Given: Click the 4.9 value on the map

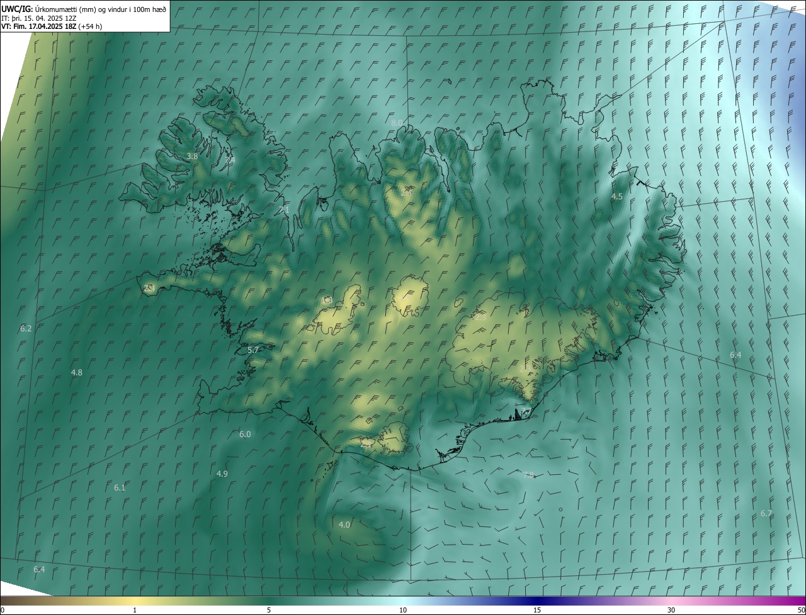Looking at the screenshot, I should (222, 474).
